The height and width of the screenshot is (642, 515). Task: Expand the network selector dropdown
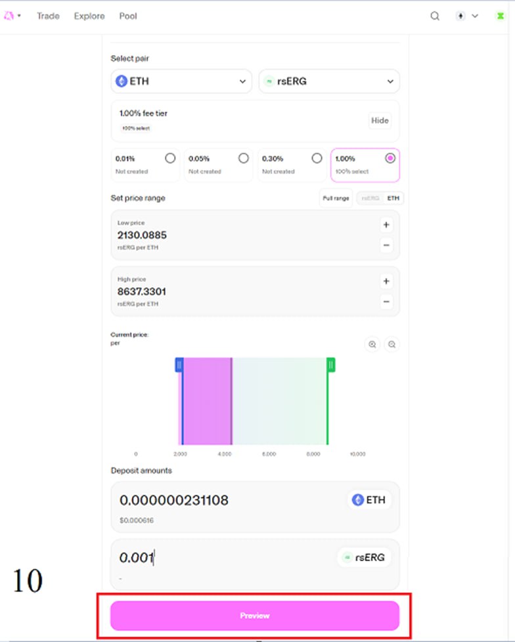(467, 16)
